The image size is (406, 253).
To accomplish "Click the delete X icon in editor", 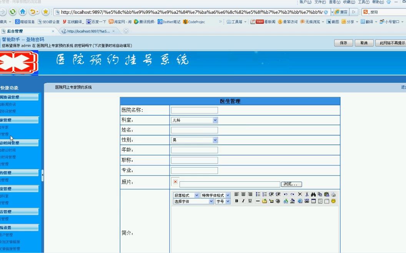I will click(x=300, y=194).
